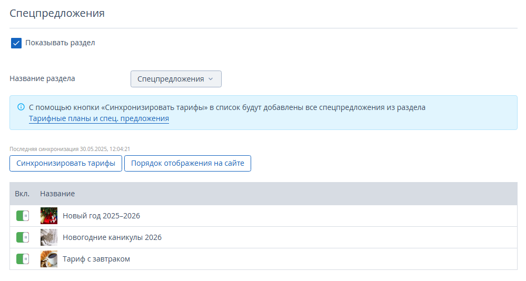Open the Спецпредложения section name dropdown
This screenshot has height=281, width=526.
click(176, 79)
